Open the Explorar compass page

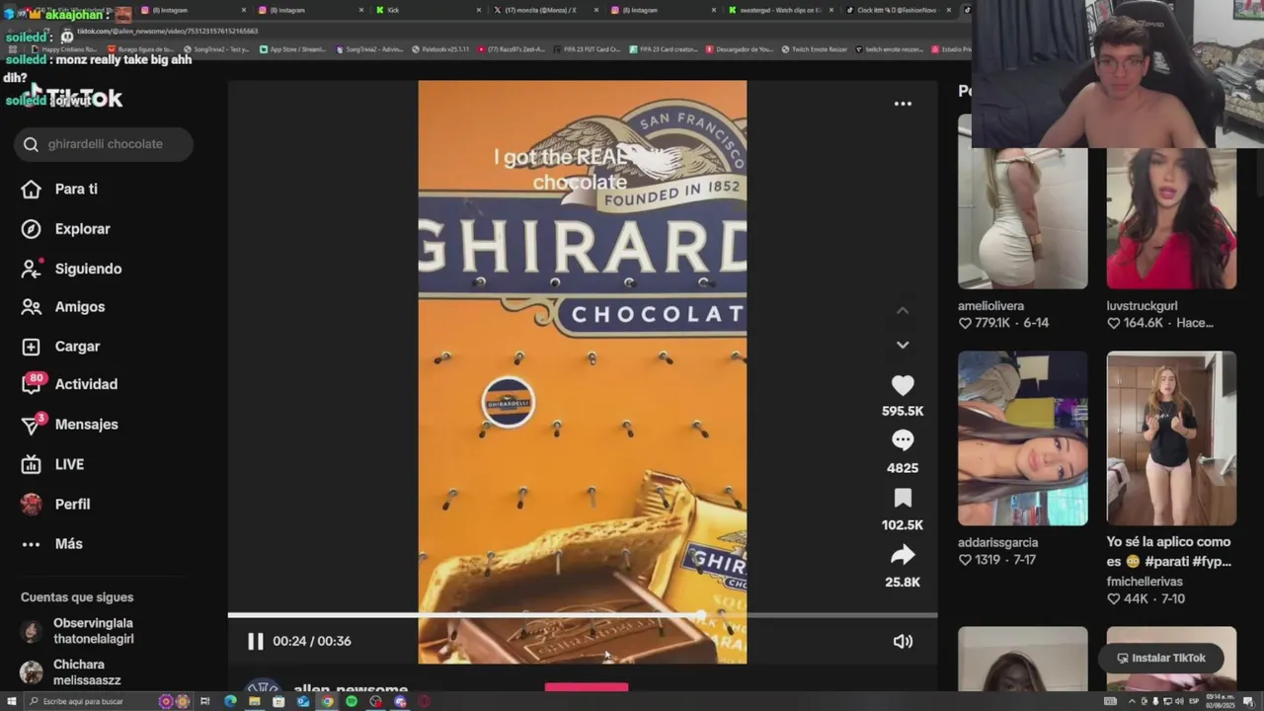(x=65, y=228)
